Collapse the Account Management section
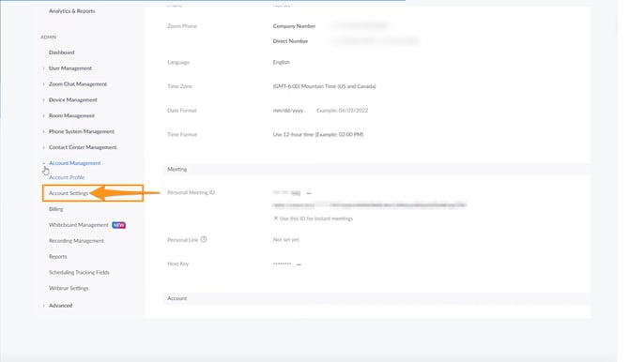Image resolution: width=629 pixels, height=362 pixels. [x=74, y=163]
